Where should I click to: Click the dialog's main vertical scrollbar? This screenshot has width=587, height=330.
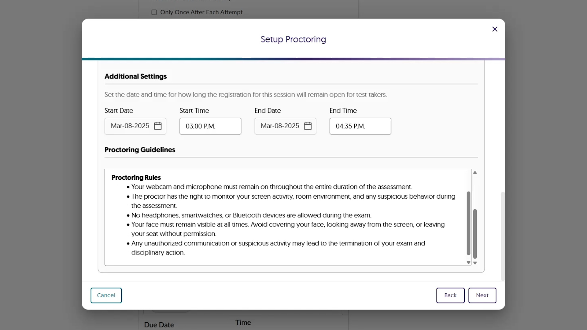click(x=502, y=236)
